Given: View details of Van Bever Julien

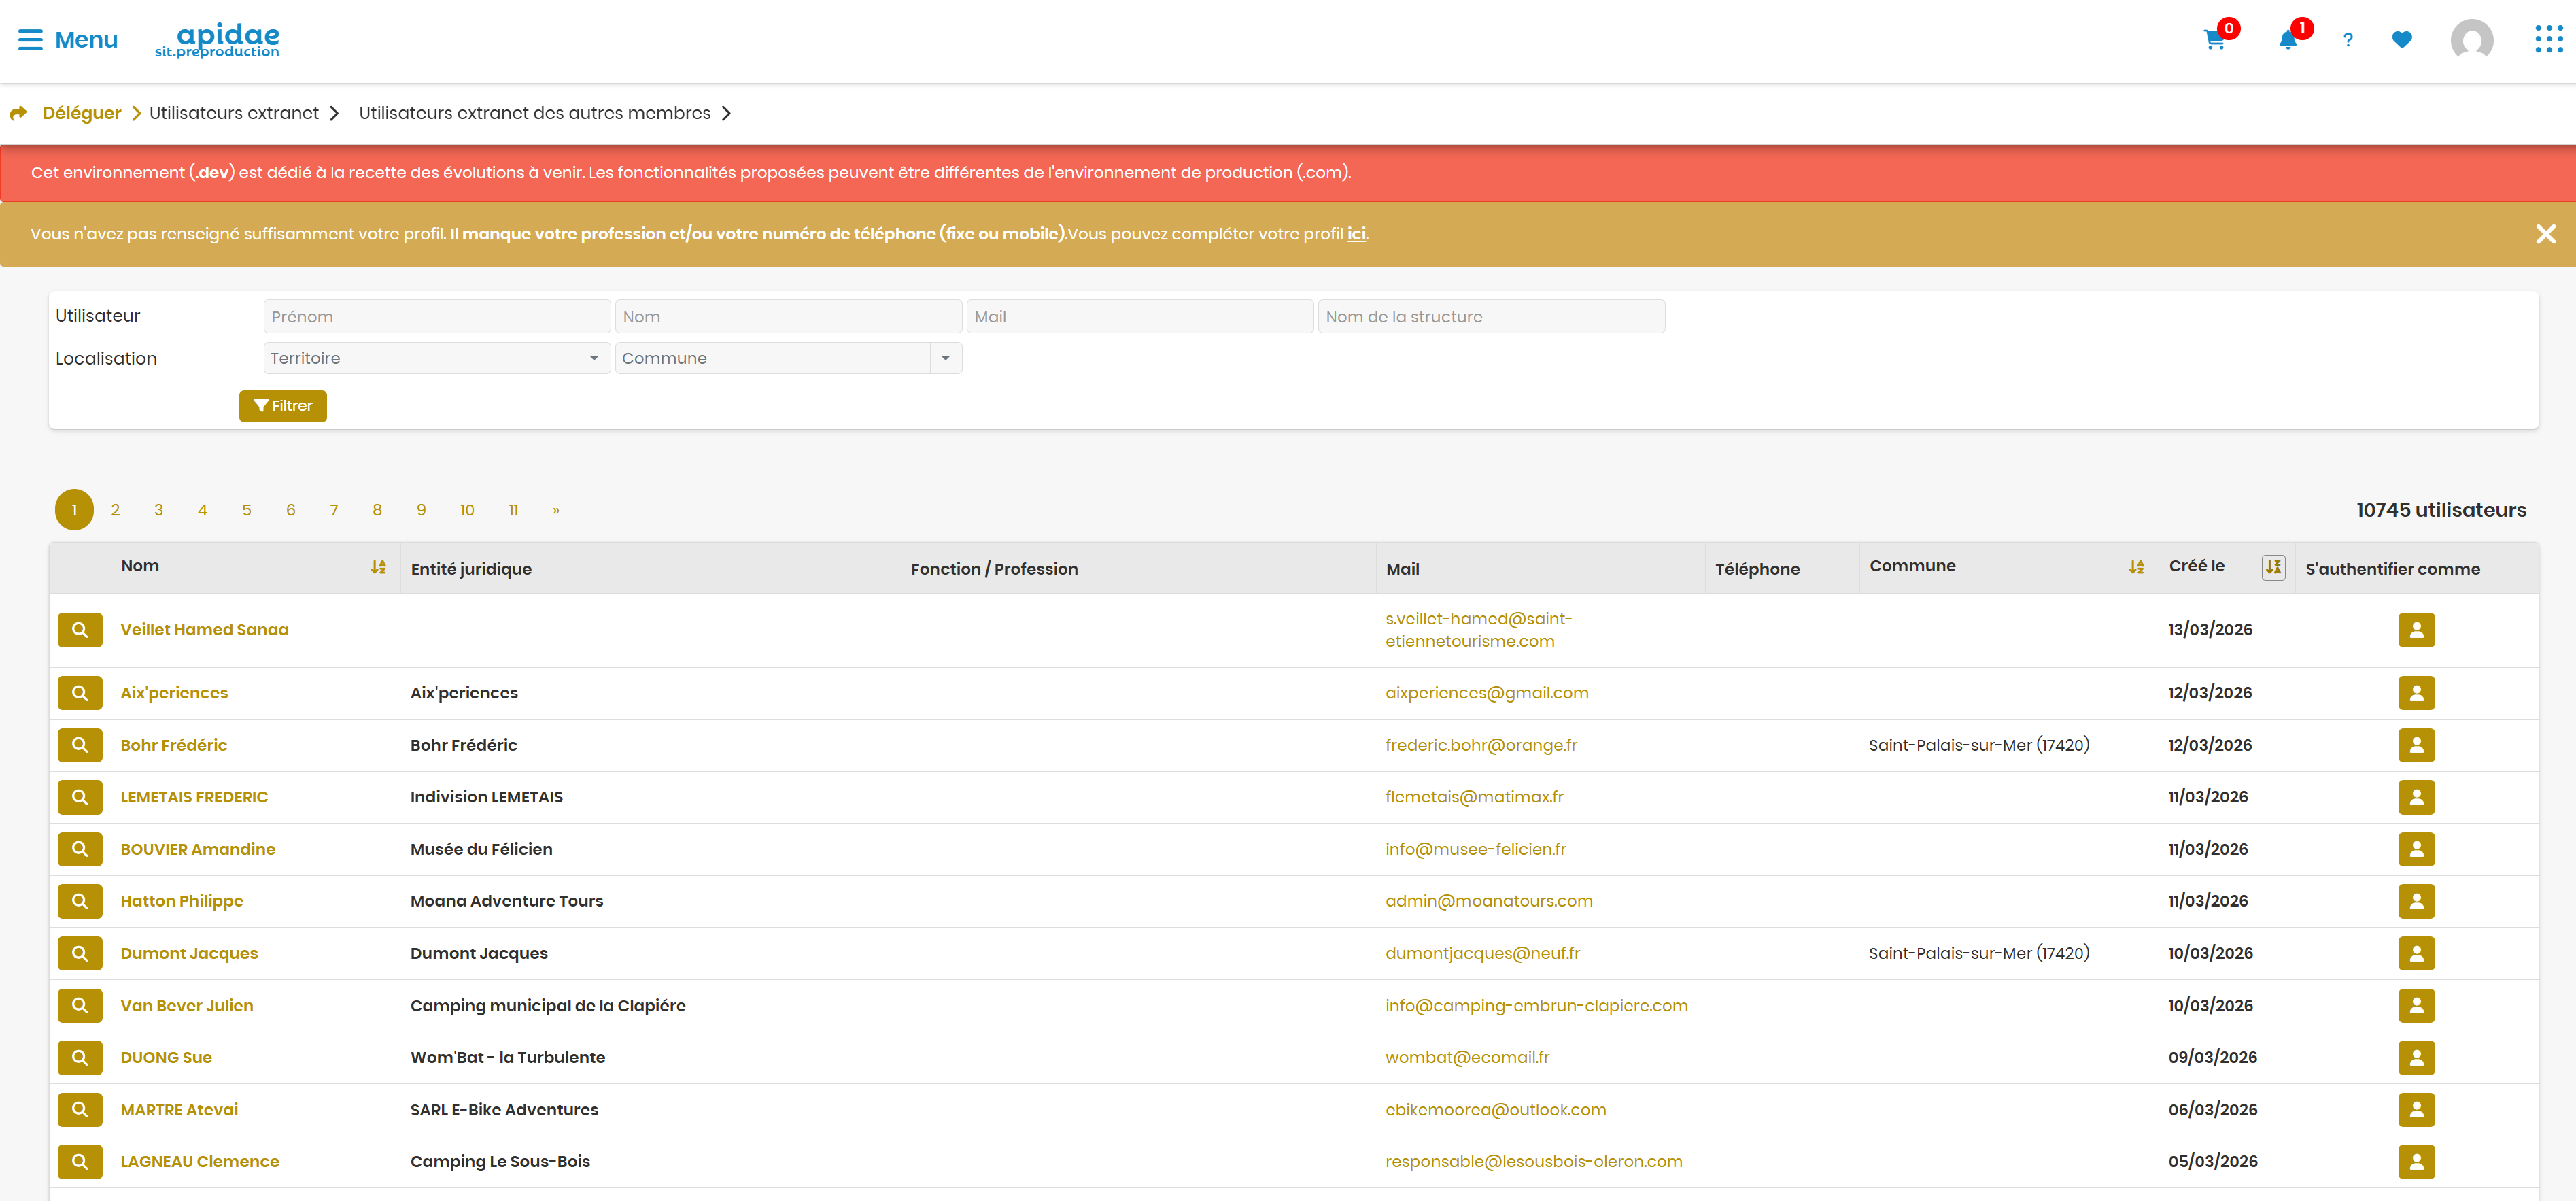Looking at the screenshot, I should [80, 1005].
